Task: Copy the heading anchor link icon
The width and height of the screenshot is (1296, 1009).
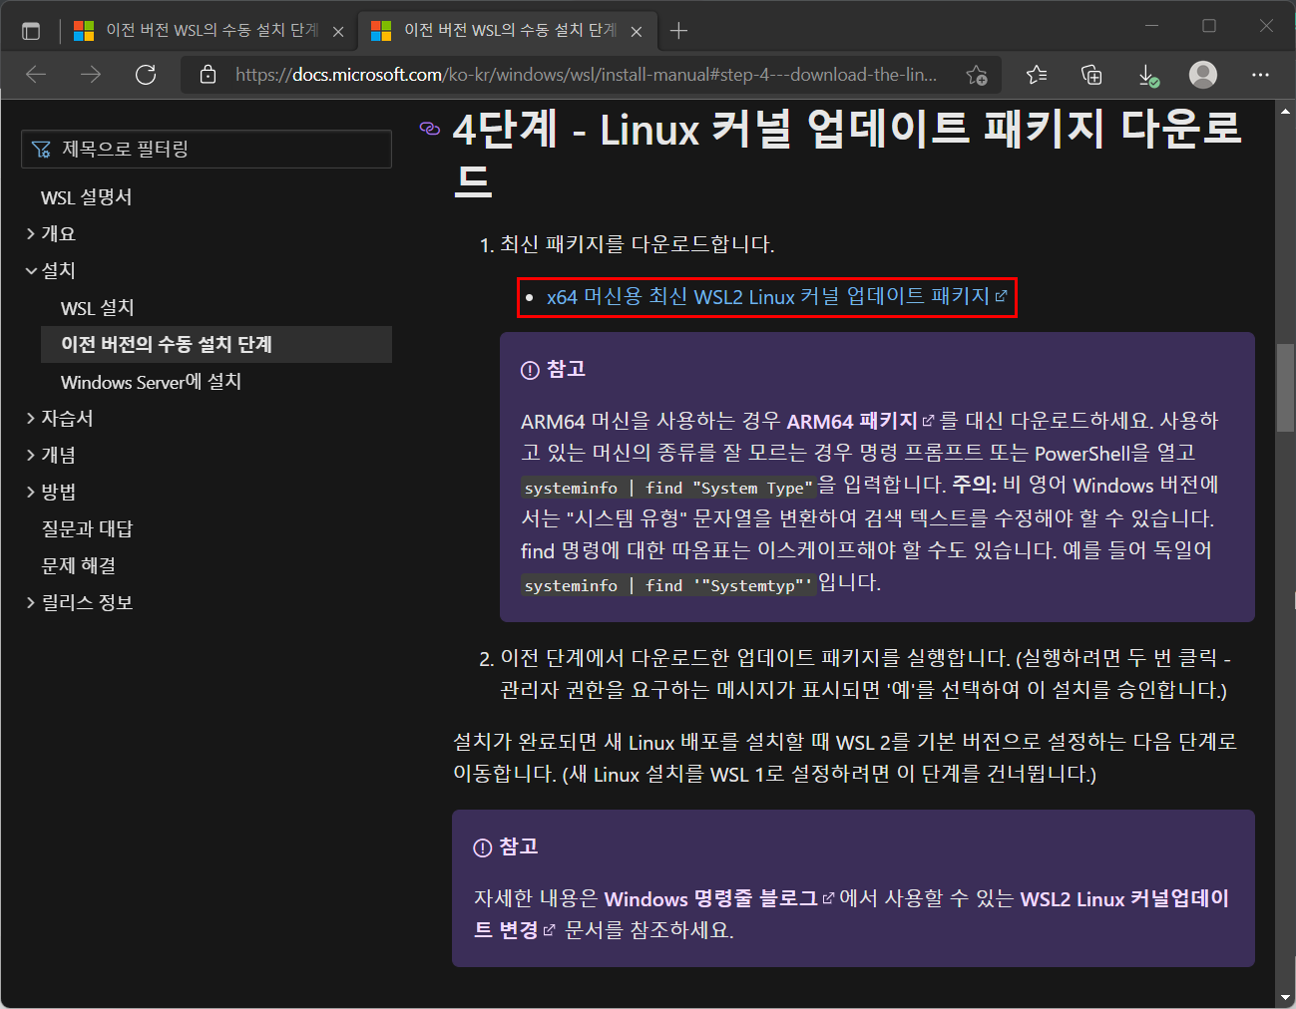Action: [430, 129]
